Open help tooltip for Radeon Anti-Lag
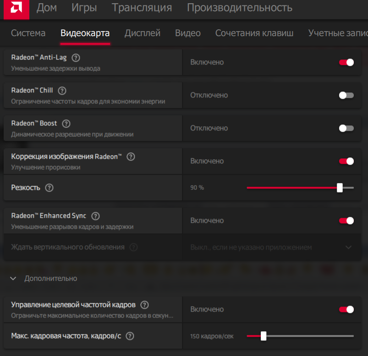 coord(76,58)
